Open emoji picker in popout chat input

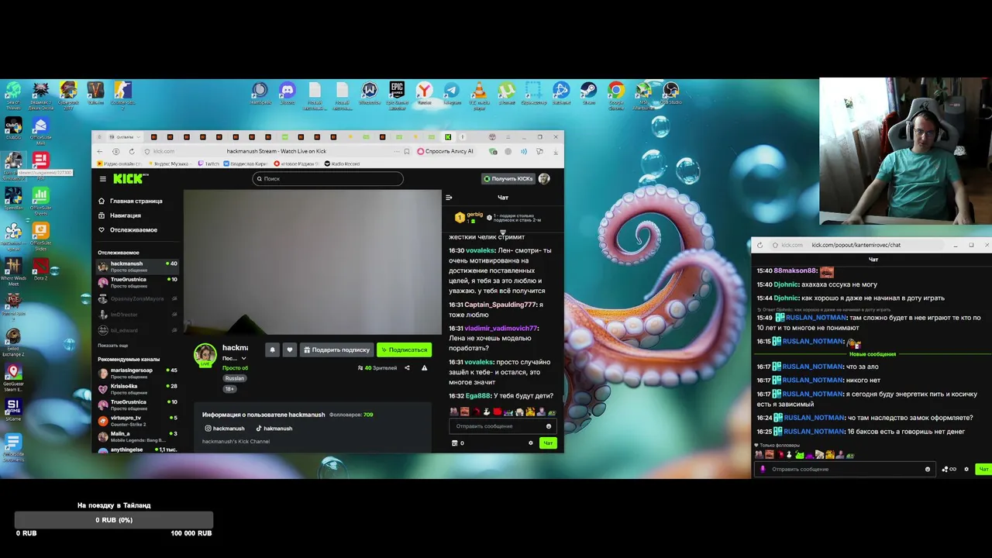[x=928, y=469]
